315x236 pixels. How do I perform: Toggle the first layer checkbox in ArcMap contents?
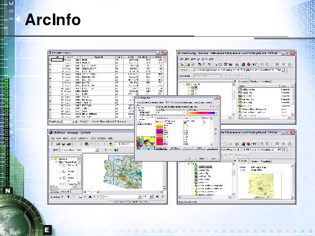click(x=64, y=165)
